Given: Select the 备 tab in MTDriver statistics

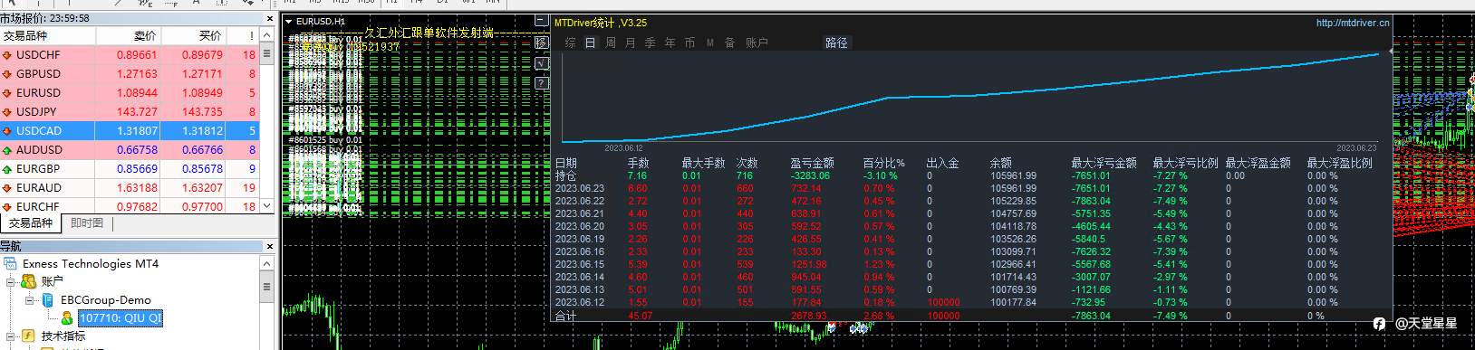Looking at the screenshot, I should click(x=729, y=43).
